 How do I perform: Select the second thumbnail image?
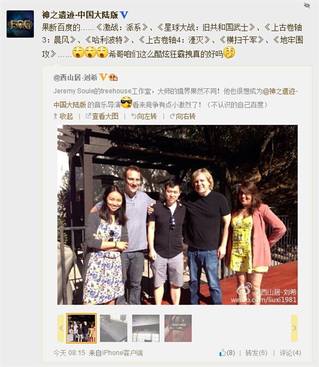[114, 328]
